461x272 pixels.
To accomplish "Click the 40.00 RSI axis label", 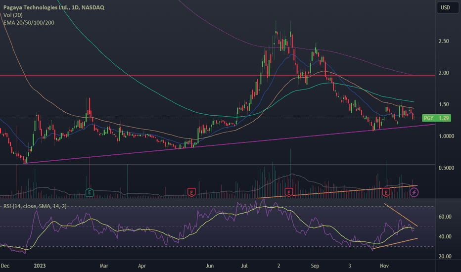I will pos(445,236).
